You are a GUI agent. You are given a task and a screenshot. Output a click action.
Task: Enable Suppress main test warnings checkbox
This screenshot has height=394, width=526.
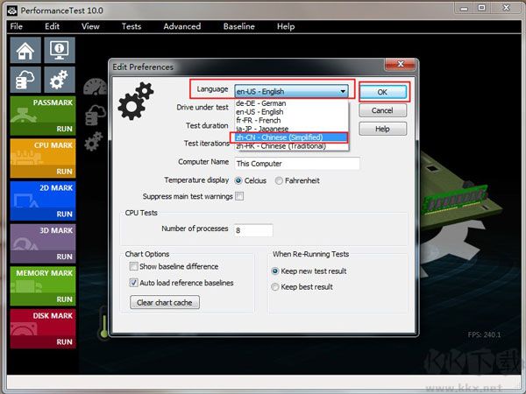click(x=239, y=197)
